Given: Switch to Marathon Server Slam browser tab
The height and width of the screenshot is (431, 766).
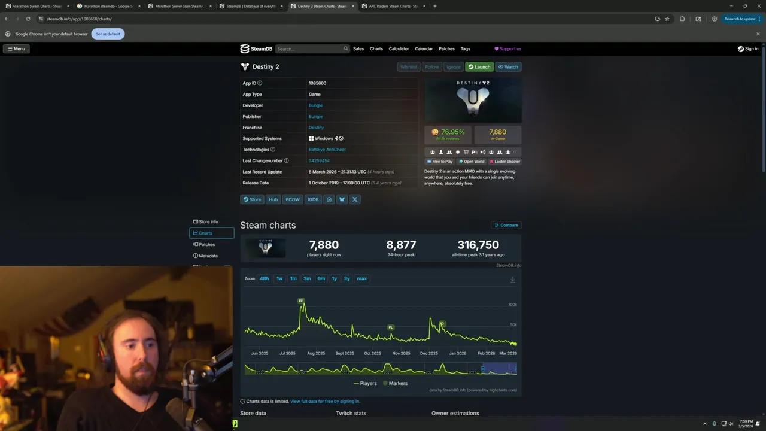Looking at the screenshot, I should click(180, 6).
